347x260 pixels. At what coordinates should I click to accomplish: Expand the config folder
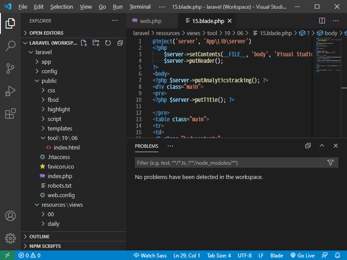pos(49,71)
